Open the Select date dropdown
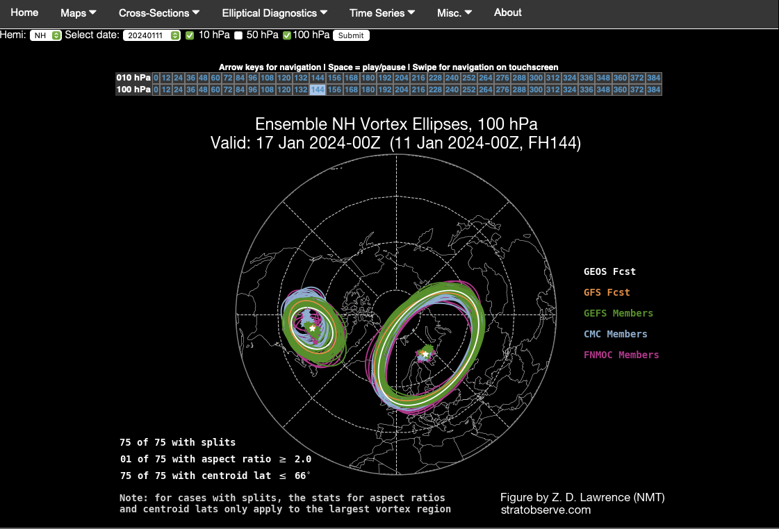Image resolution: width=779 pixels, height=529 pixels. (151, 35)
